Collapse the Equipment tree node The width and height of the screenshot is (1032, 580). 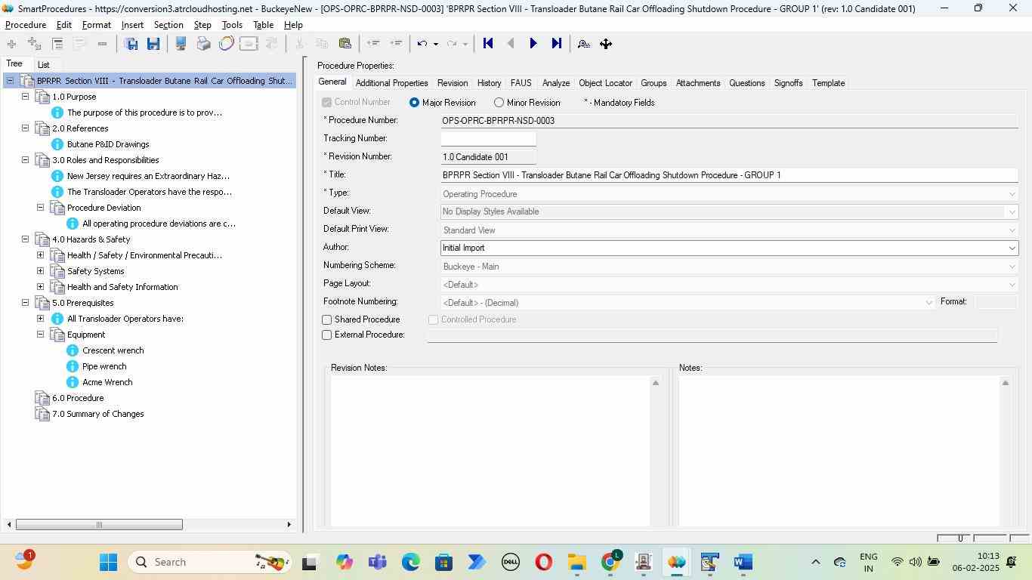point(40,335)
